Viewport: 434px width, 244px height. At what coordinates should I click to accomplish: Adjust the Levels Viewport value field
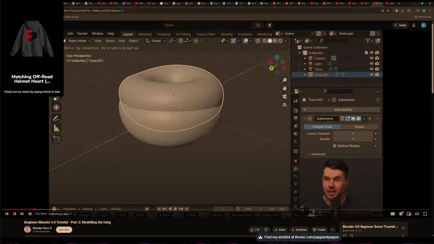tap(353, 134)
